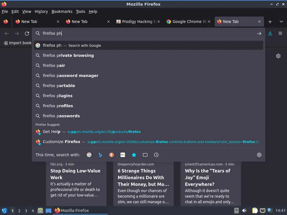
Task: Open the Downloads panel icon
Action: (x=270, y=33)
